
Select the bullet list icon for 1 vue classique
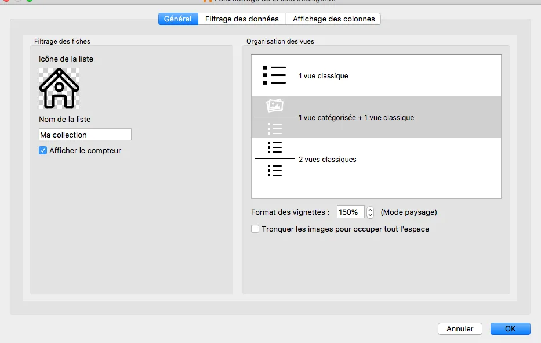[x=274, y=75]
